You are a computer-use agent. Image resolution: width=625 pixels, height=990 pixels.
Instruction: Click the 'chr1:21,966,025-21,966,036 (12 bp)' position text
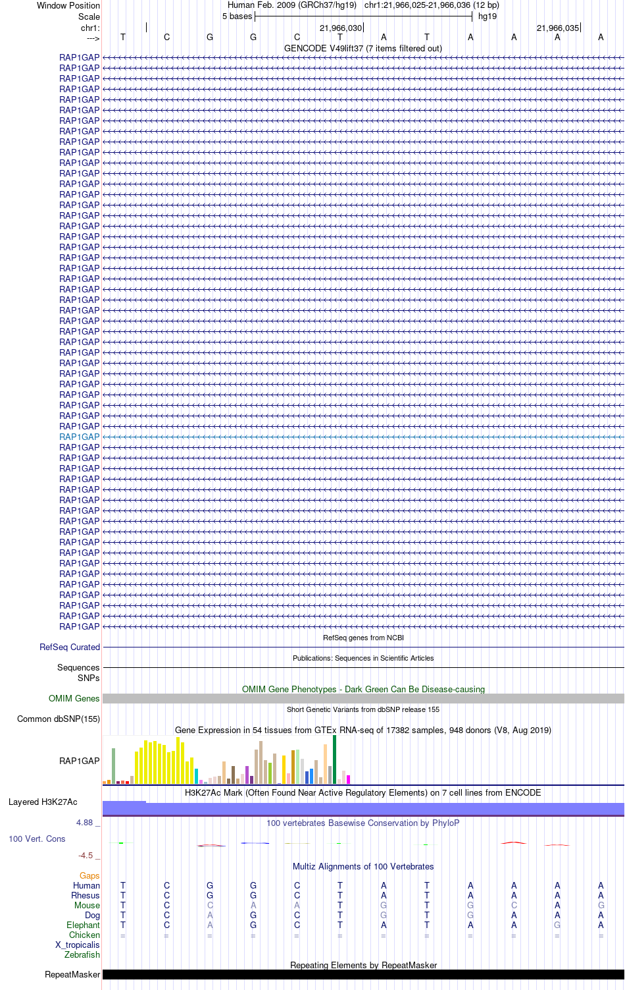click(x=432, y=5)
